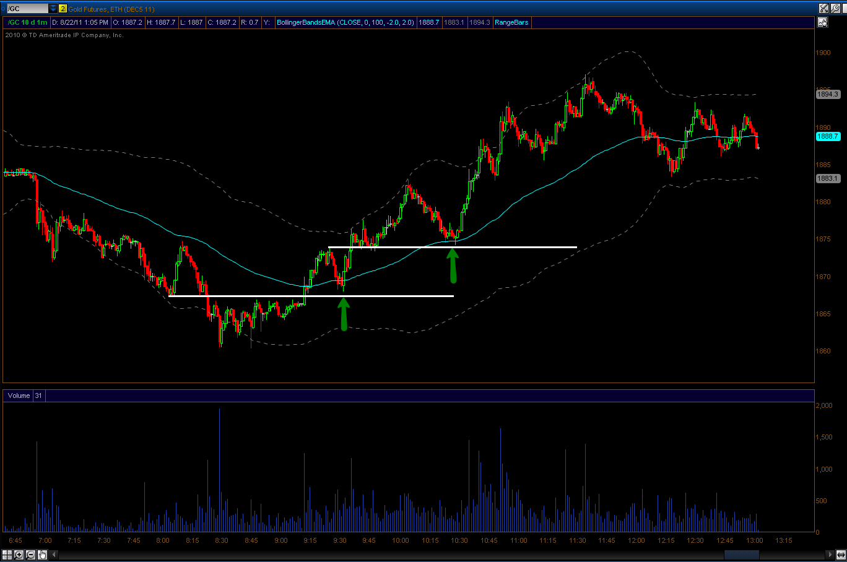
Task: Select the pan hand tool icon
Action: [x=42, y=555]
